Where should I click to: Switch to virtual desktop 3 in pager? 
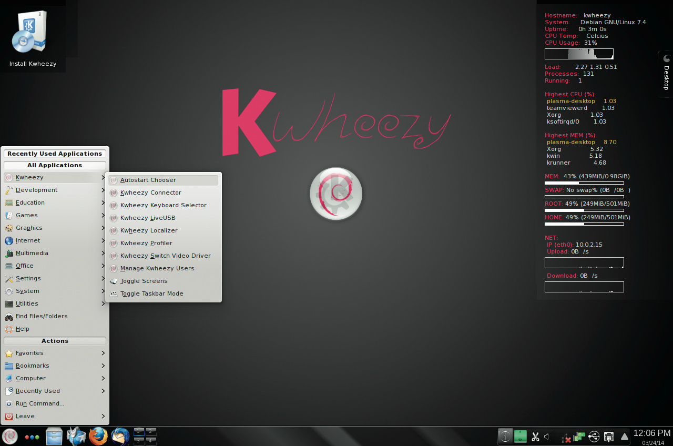[x=139, y=441]
